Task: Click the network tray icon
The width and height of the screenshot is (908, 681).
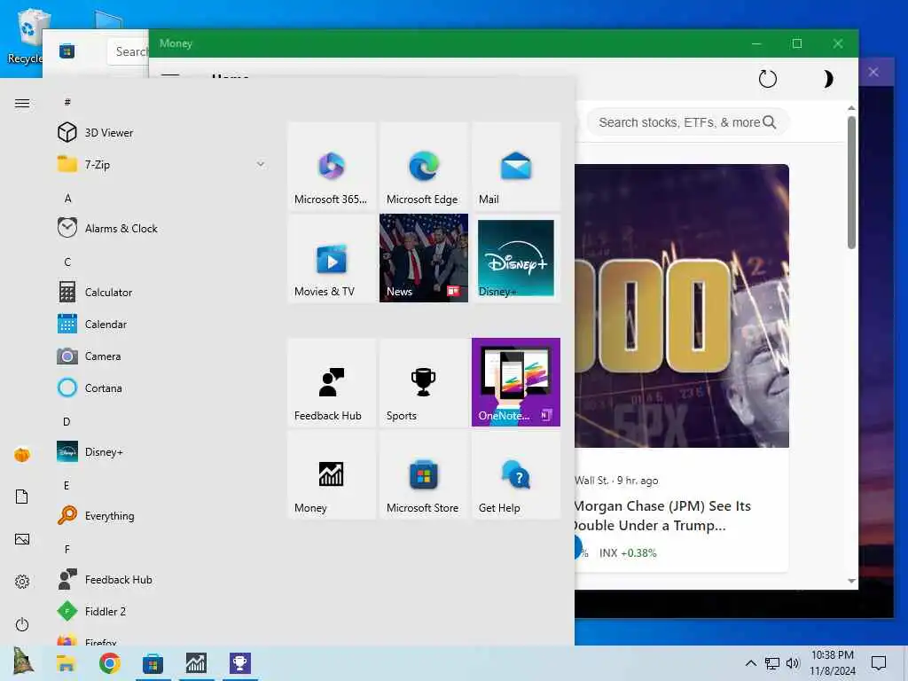Action: (772, 663)
